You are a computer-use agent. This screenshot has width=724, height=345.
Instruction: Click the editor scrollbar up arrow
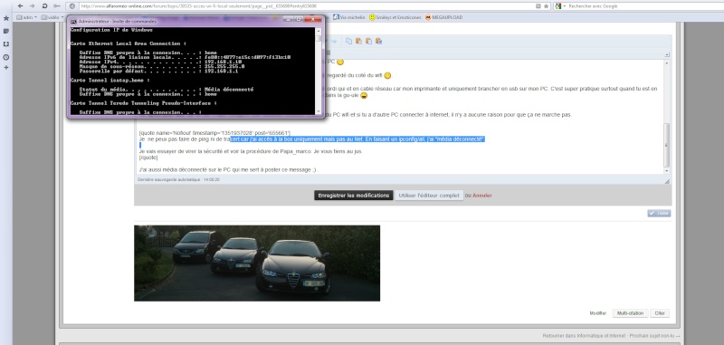point(666,62)
